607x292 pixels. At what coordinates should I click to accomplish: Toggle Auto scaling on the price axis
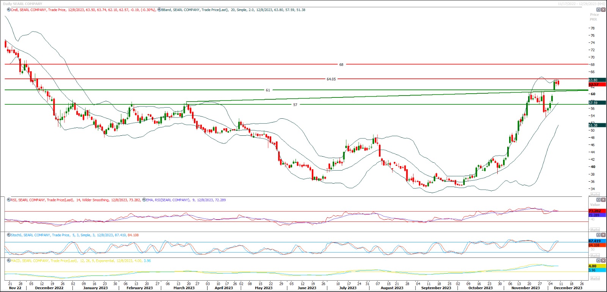click(x=595, y=194)
